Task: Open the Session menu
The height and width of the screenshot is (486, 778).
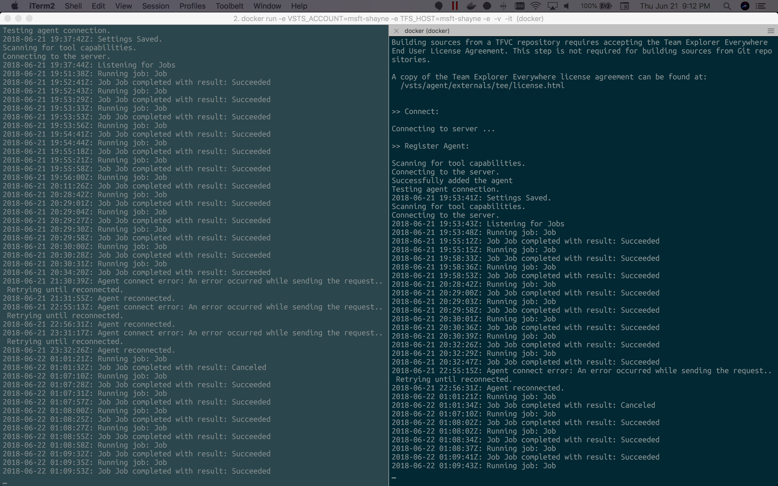Action: (156, 6)
